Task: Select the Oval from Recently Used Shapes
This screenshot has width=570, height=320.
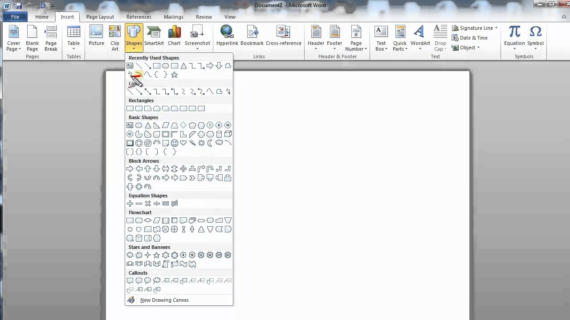Action: tap(165, 65)
